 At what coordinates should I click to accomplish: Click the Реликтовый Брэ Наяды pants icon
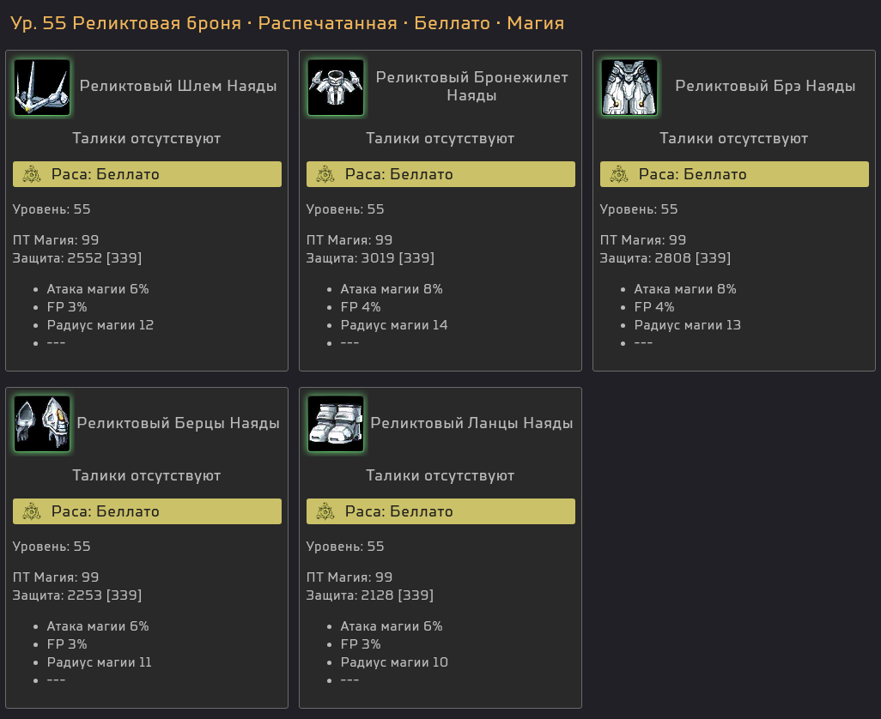(629, 88)
